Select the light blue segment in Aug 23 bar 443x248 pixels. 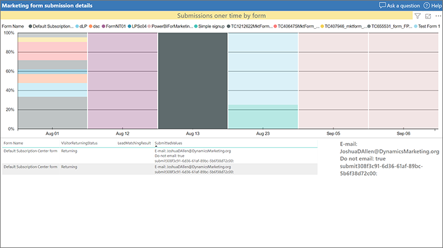pos(263,69)
